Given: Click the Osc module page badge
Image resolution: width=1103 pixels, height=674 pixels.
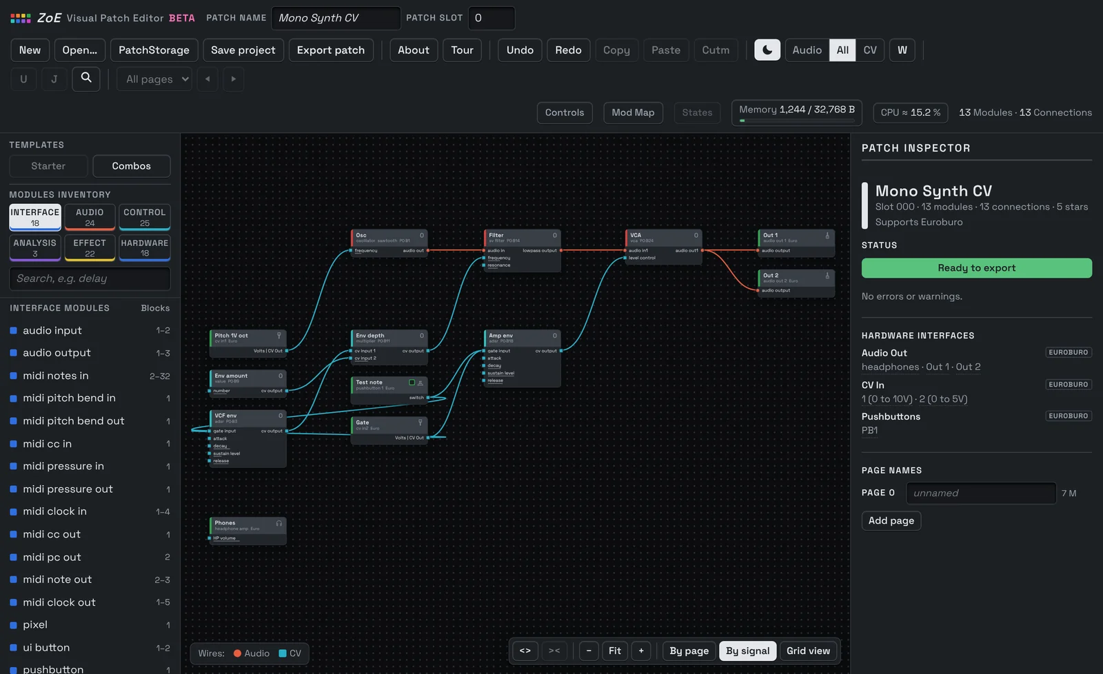Looking at the screenshot, I should pos(422,236).
